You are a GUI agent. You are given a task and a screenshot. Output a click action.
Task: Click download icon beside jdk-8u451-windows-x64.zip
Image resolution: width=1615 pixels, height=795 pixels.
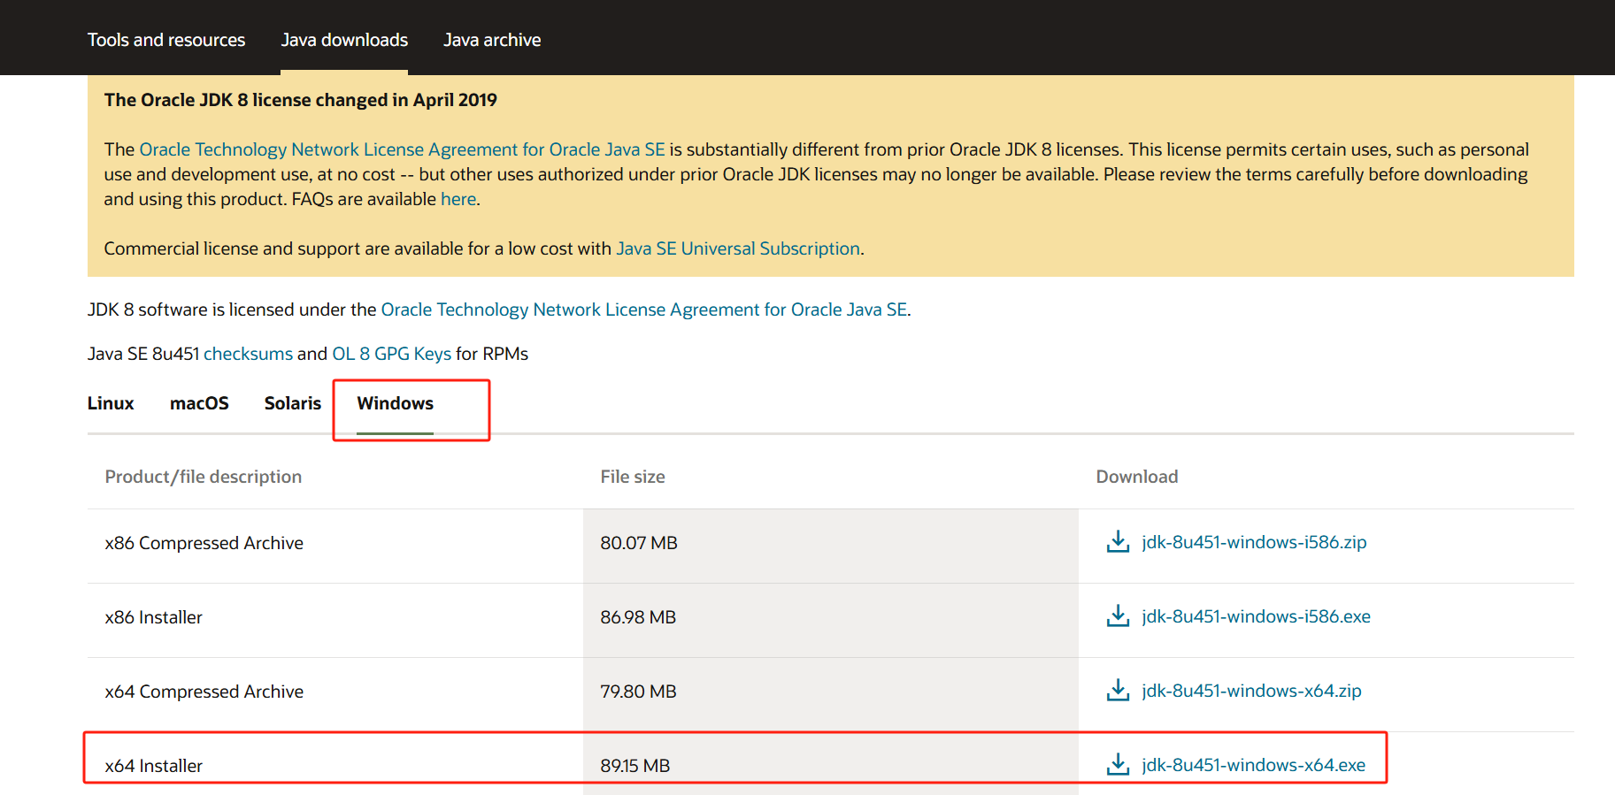pos(1118,690)
